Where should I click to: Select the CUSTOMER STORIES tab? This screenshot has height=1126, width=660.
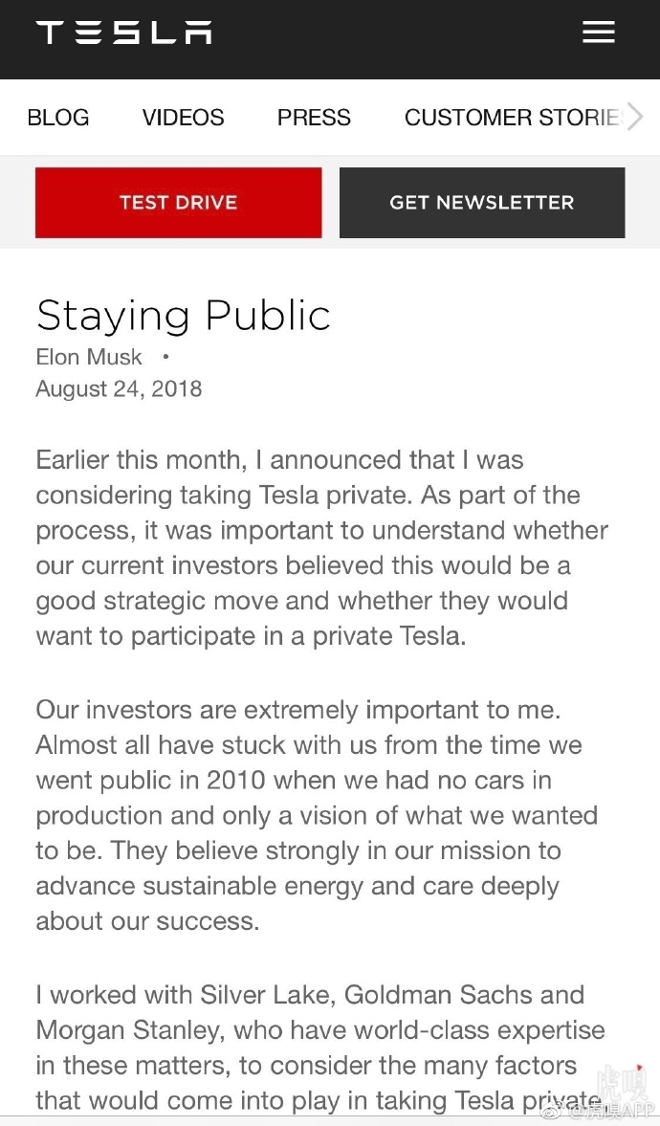pyautogui.click(x=512, y=118)
